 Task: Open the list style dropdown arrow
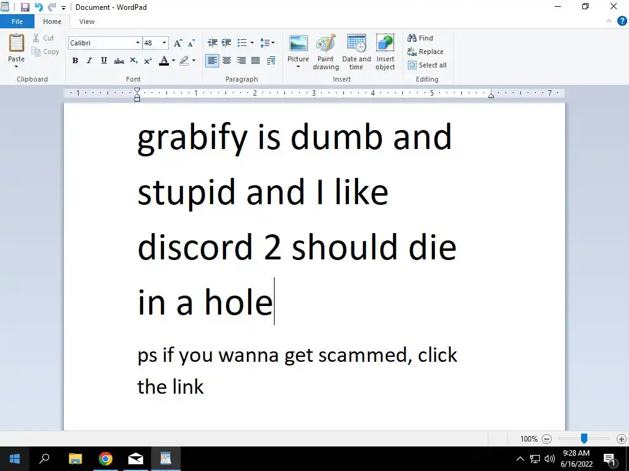[252, 42]
